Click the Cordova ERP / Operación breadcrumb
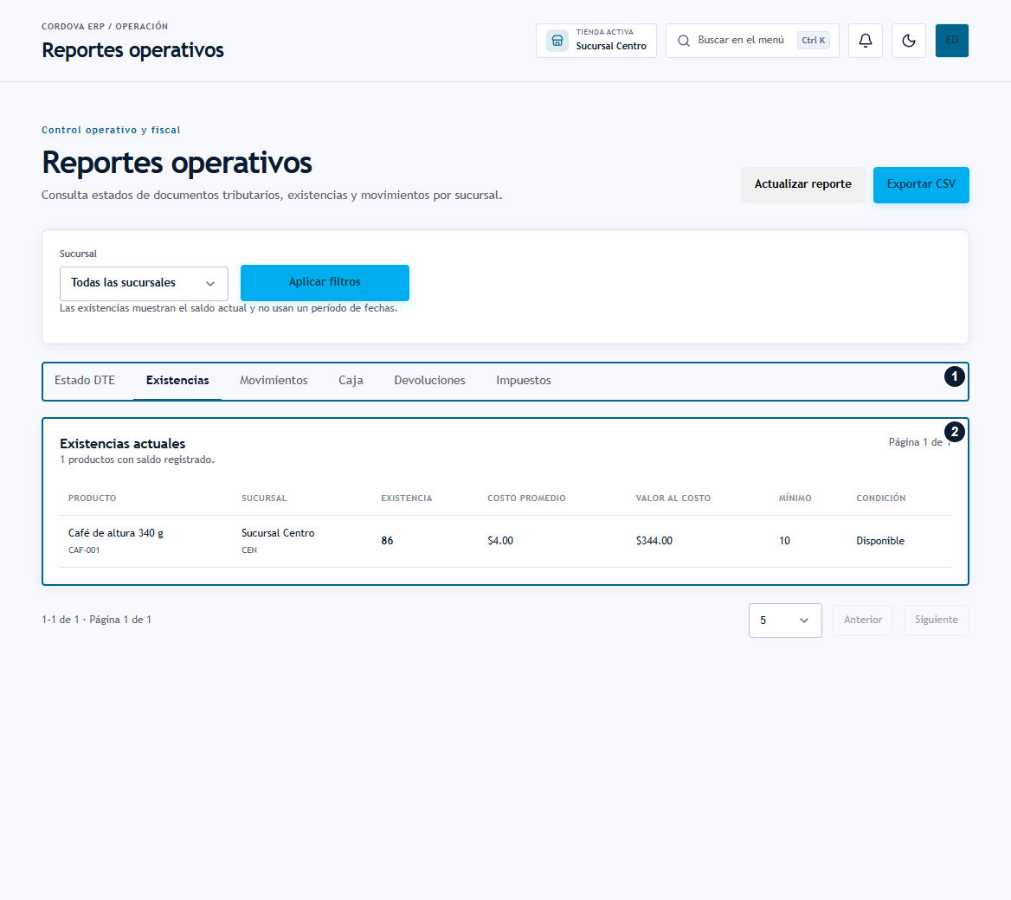Image resolution: width=1011 pixels, height=900 pixels. (x=105, y=27)
